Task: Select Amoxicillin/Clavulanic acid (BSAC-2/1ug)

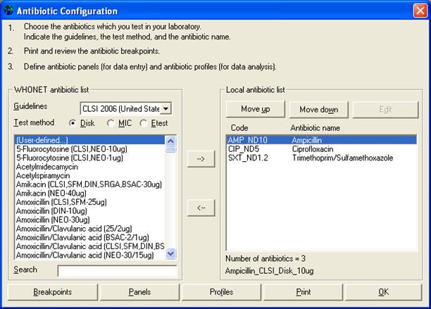Action: coord(90,237)
